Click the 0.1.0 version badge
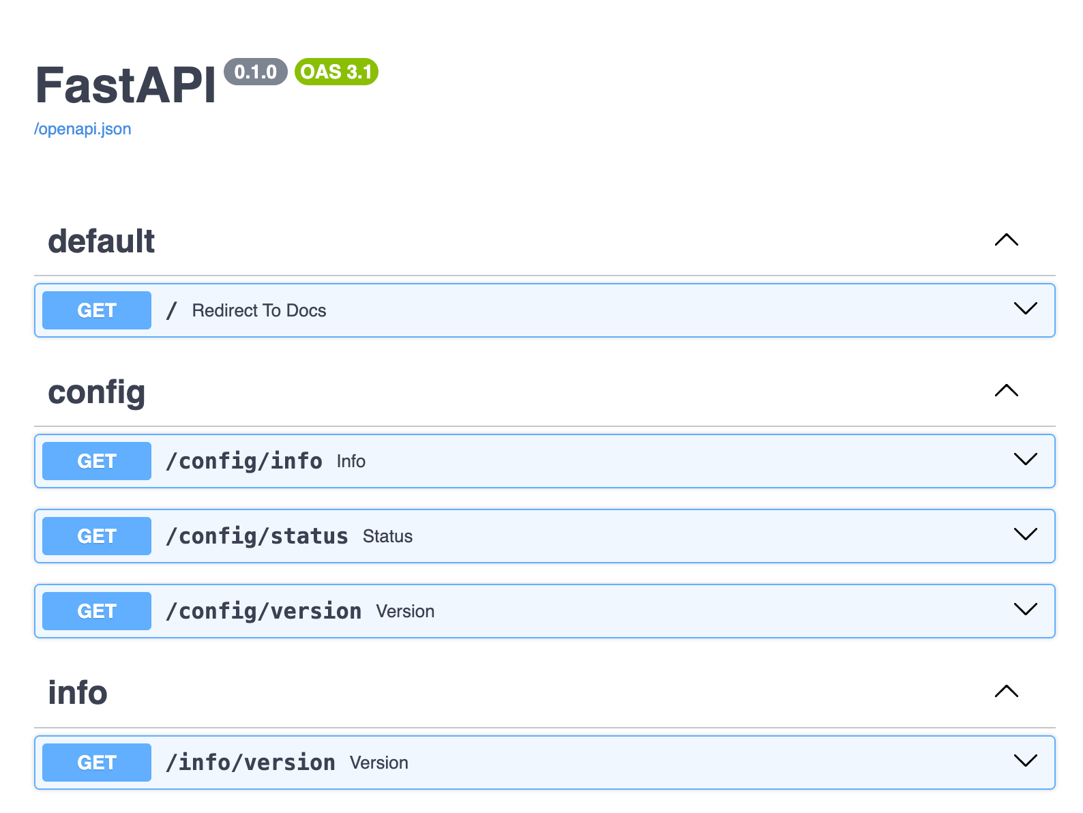1083x813 pixels. click(x=256, y=72)
